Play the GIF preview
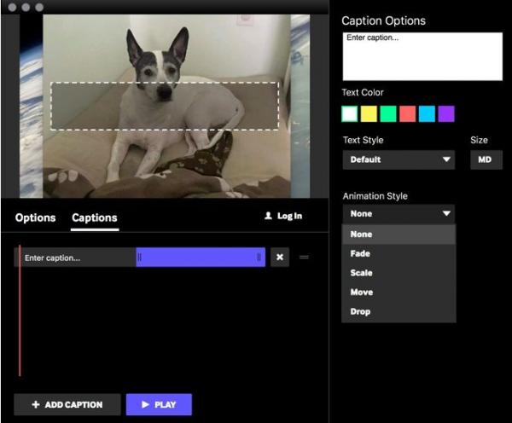This screenshot has height=423, width=512. tap(159, 404)
